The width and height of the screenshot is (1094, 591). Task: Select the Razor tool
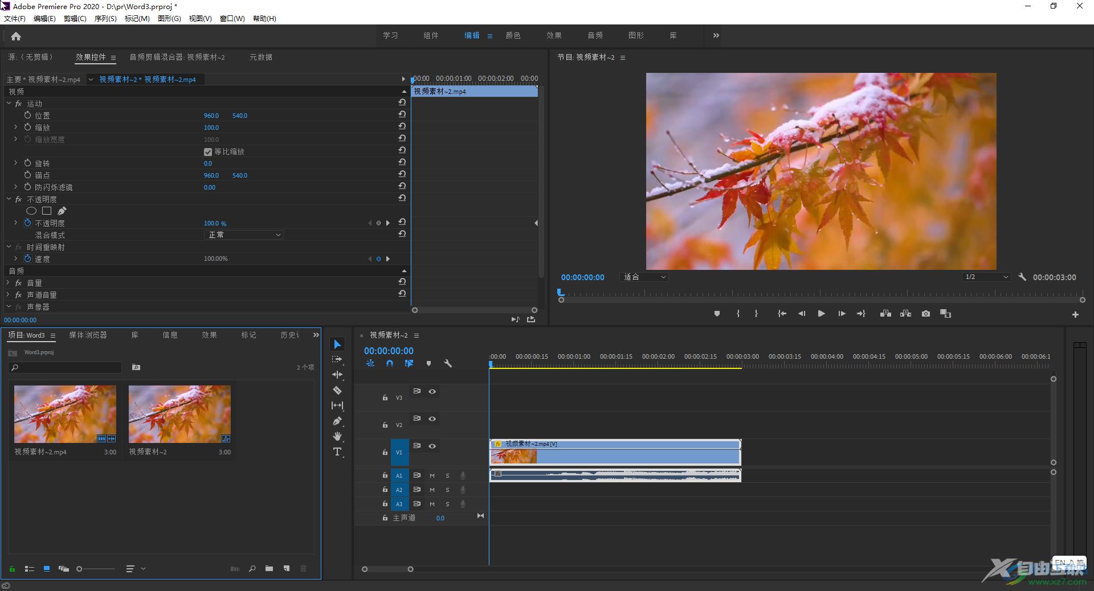click(337, 390)
